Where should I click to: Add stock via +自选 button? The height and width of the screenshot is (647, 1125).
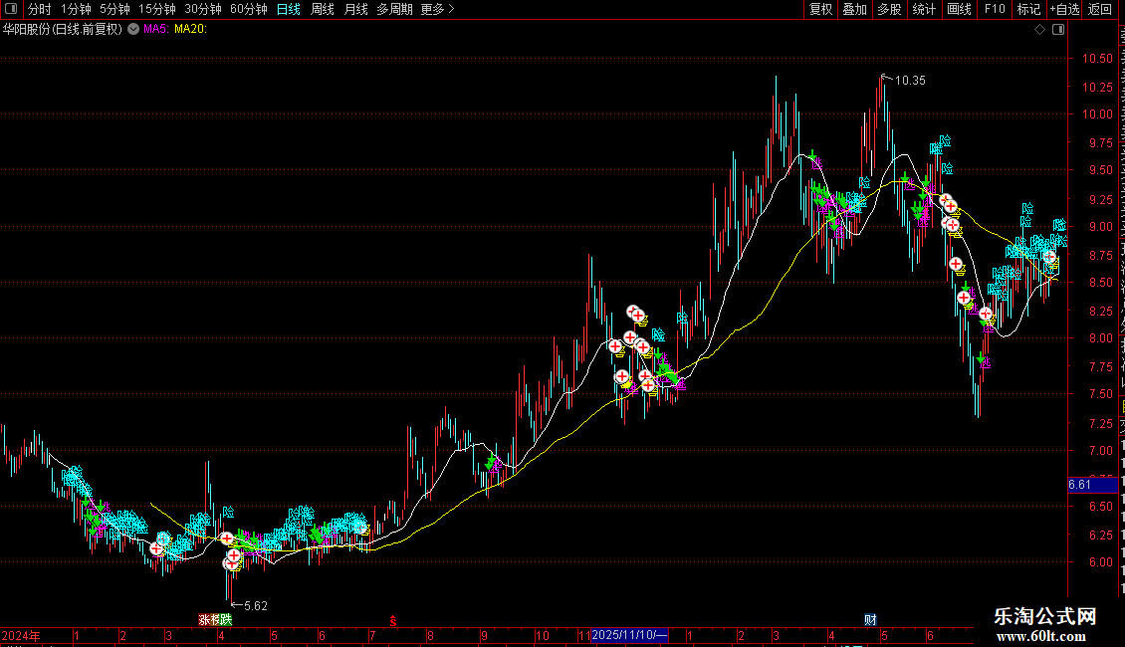1064,9
